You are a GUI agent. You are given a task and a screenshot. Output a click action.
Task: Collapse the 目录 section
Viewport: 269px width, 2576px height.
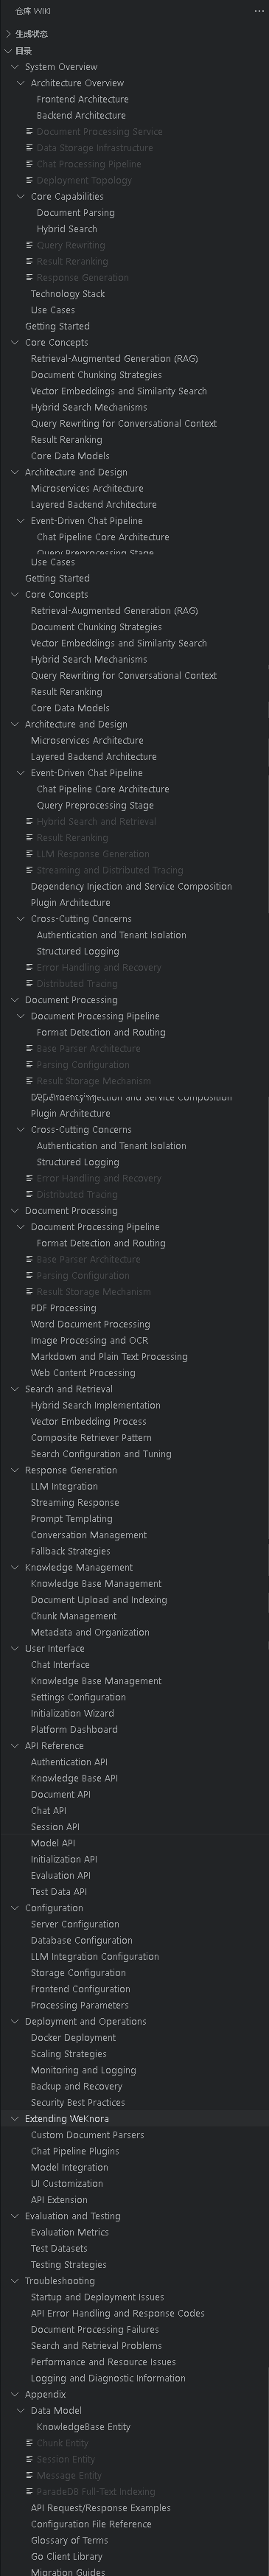coord(9,51)
